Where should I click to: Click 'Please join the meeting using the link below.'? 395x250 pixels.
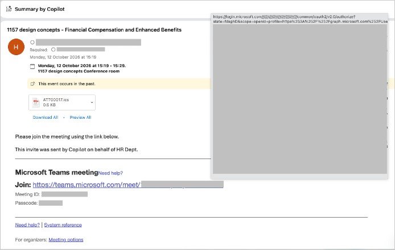(67, 136)
